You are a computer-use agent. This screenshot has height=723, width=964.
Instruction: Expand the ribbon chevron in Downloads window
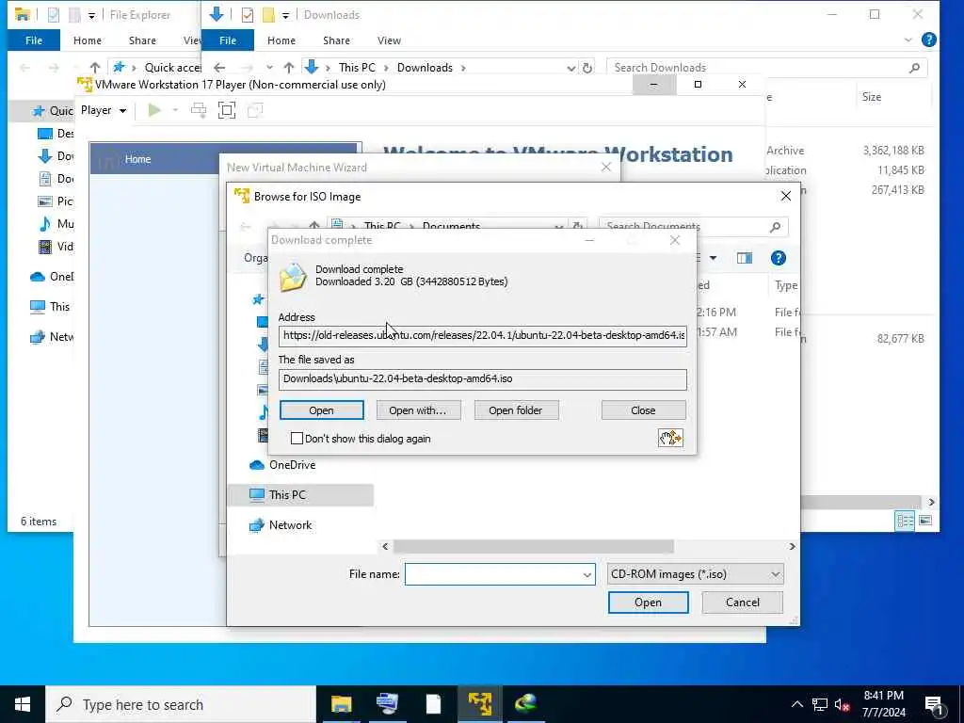point(908,40)
